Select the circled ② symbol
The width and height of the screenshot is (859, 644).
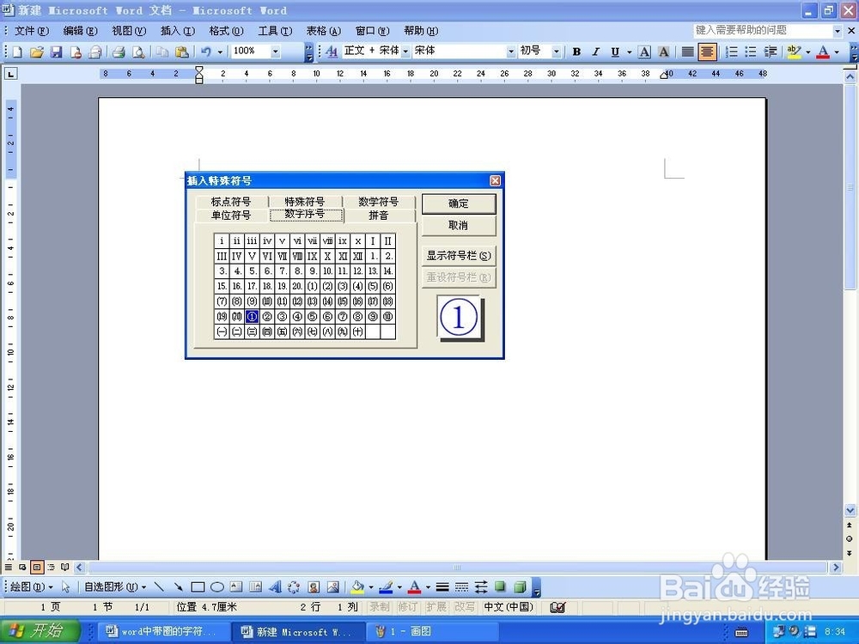click(x=267, y=317)
